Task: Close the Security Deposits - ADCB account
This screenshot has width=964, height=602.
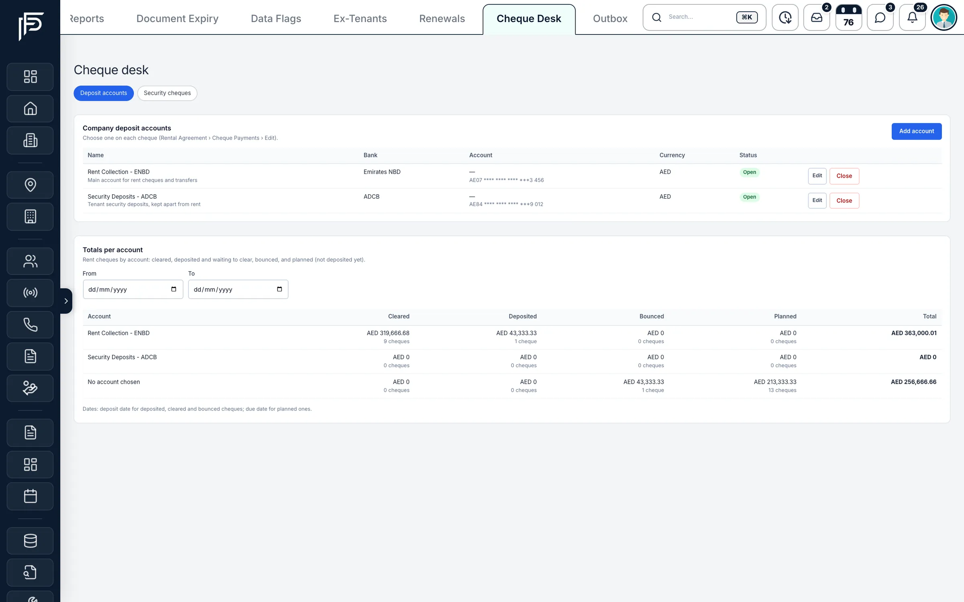Action: pos(844,200)
